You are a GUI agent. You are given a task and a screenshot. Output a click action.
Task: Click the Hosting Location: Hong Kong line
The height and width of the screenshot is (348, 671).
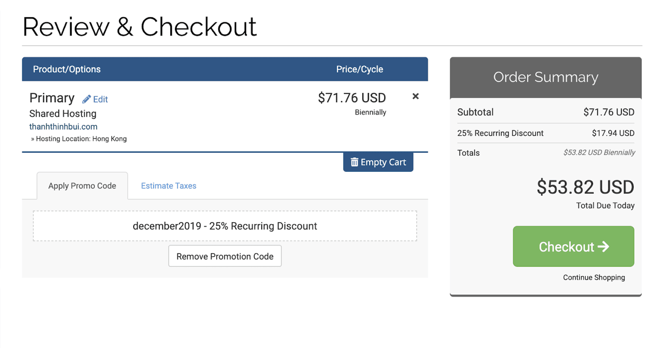click(x=79, y=139)
